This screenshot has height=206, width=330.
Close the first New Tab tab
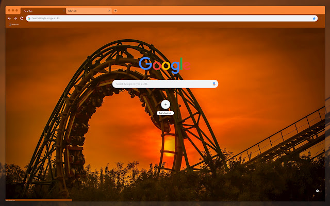(64, 11)
